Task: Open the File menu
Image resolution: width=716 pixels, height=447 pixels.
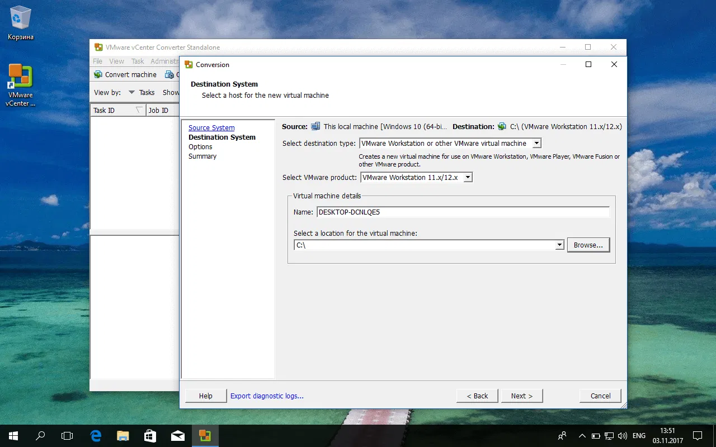Action: (97, 61)
